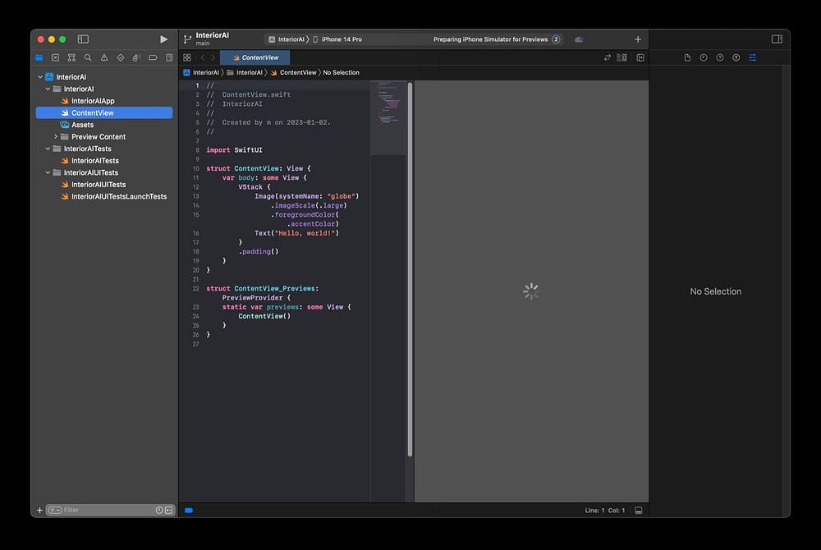The height and width of the screenshot is (550, 821).
Task: Expand the Preview Content folder
Action: tap(56, 136)
